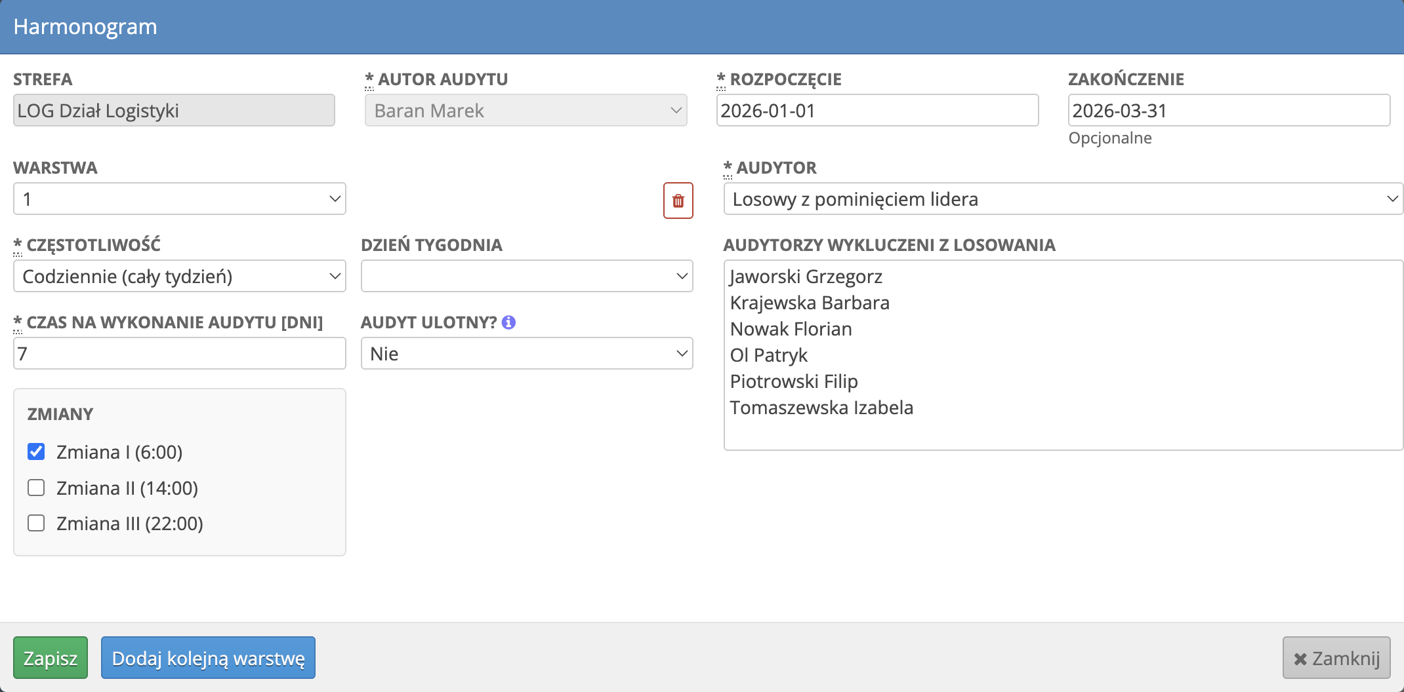The image size is (1404, 692).
Task: Select Nowak Florian from excluded auditors
Action: 791,328
